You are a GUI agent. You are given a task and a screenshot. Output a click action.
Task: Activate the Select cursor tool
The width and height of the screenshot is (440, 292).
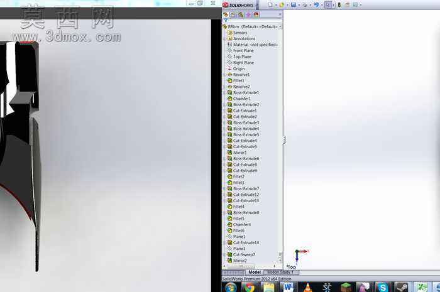coord(327,5)
